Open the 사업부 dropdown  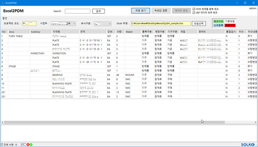pyautogui.click(x=63, y=23)
